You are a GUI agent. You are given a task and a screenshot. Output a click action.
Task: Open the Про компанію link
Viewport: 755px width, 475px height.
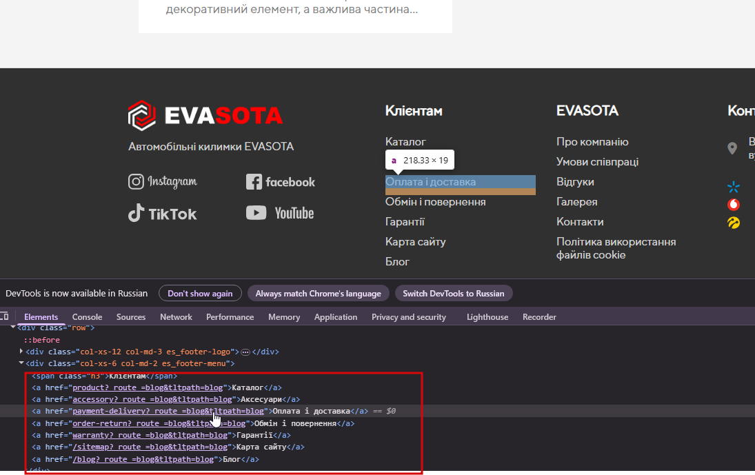click(592, 141)
